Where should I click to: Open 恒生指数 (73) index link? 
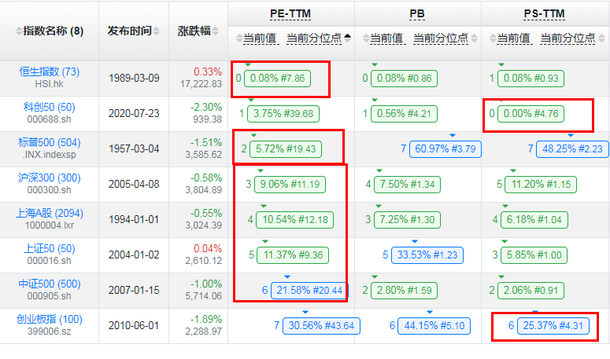click(50, 71)
